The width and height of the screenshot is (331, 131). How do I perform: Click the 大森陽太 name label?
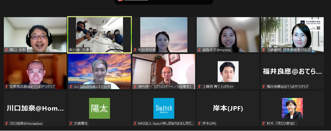pos(81,123)
